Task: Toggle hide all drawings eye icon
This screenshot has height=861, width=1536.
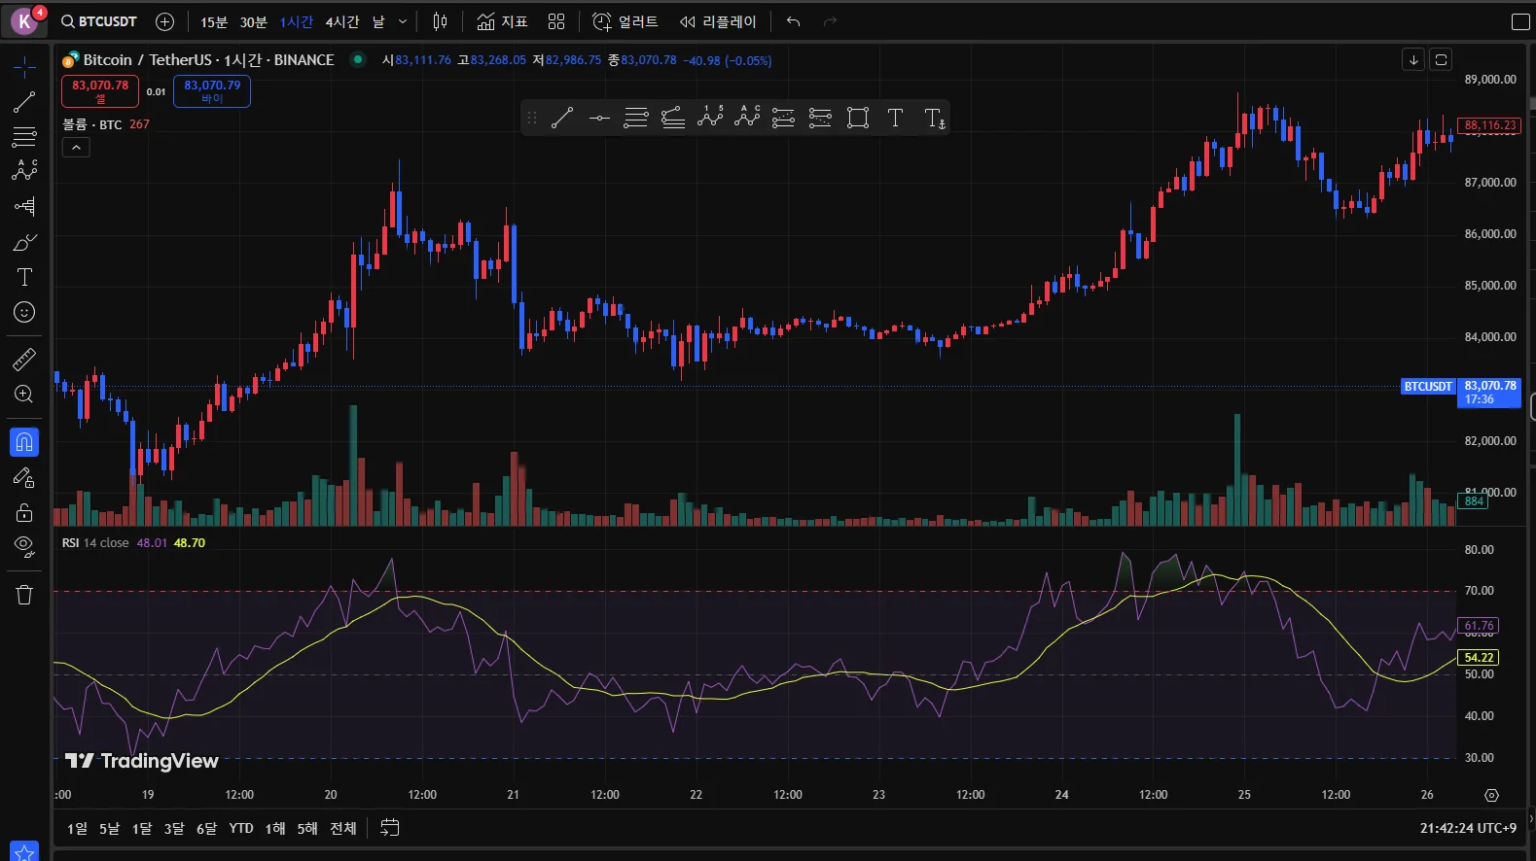Action: coord(24,545)
